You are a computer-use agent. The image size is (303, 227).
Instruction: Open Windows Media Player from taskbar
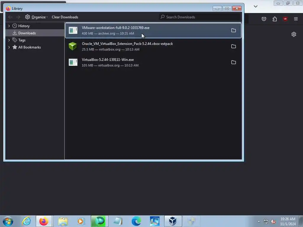coord(80,221)
